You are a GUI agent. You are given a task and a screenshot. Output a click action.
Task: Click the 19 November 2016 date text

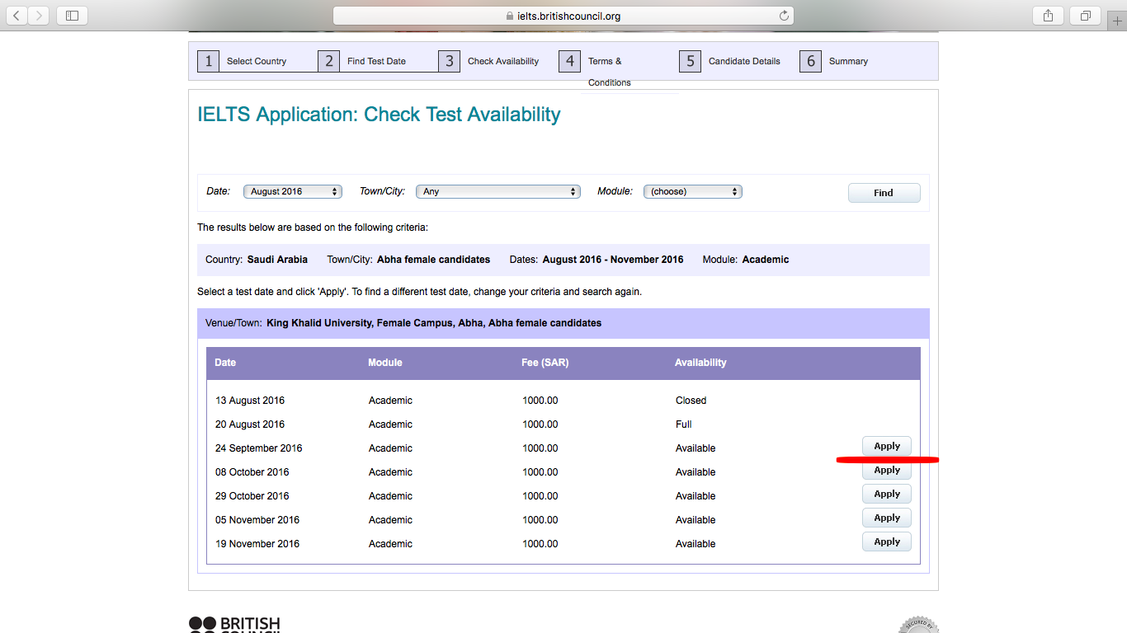tap(257, 544)
